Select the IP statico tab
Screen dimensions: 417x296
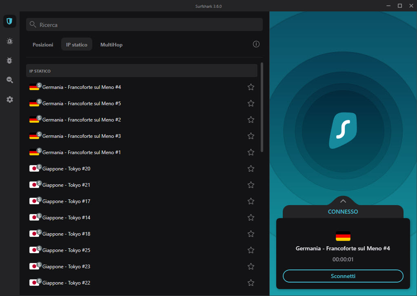[77, 44]
